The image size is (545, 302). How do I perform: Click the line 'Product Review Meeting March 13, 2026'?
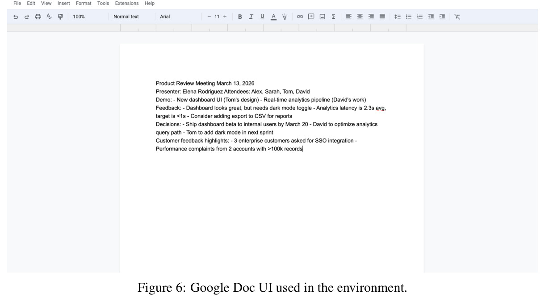click(205, 83)
